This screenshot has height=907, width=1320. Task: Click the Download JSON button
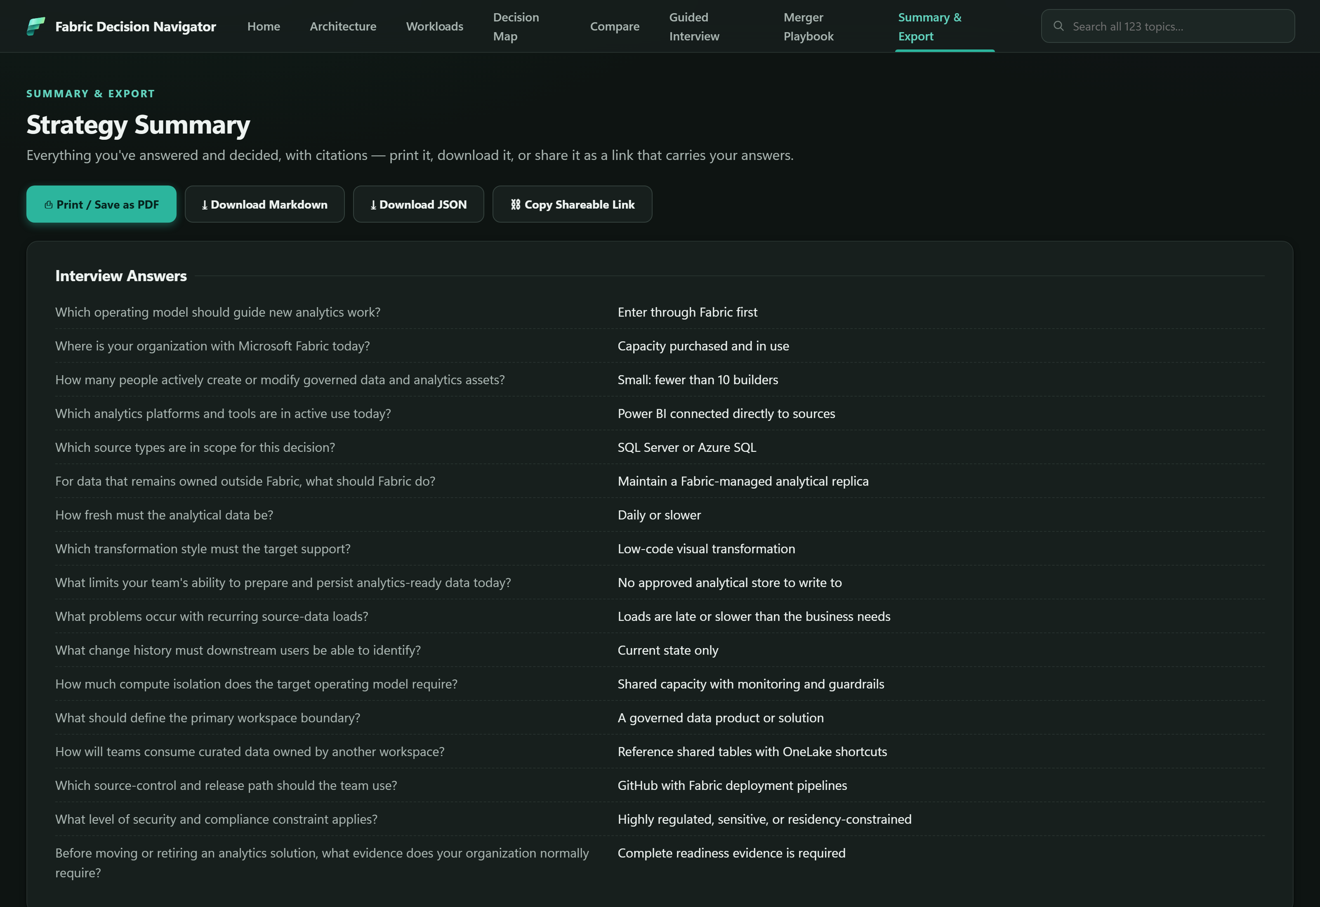[418, 204]
